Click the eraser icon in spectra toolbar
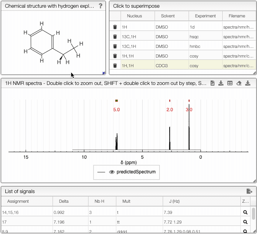The image size is (257, 234). 239,83
